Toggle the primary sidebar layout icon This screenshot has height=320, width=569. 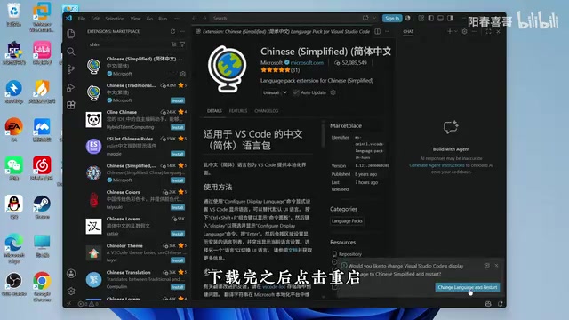(x=430, y=18)
